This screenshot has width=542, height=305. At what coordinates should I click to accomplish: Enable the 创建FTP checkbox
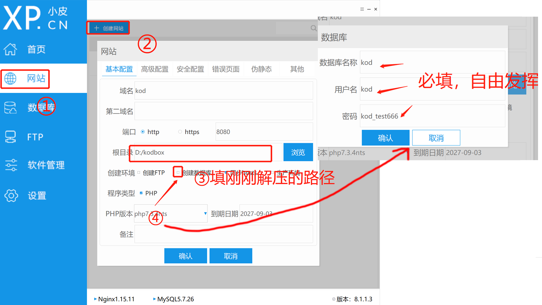pos(139,172)
